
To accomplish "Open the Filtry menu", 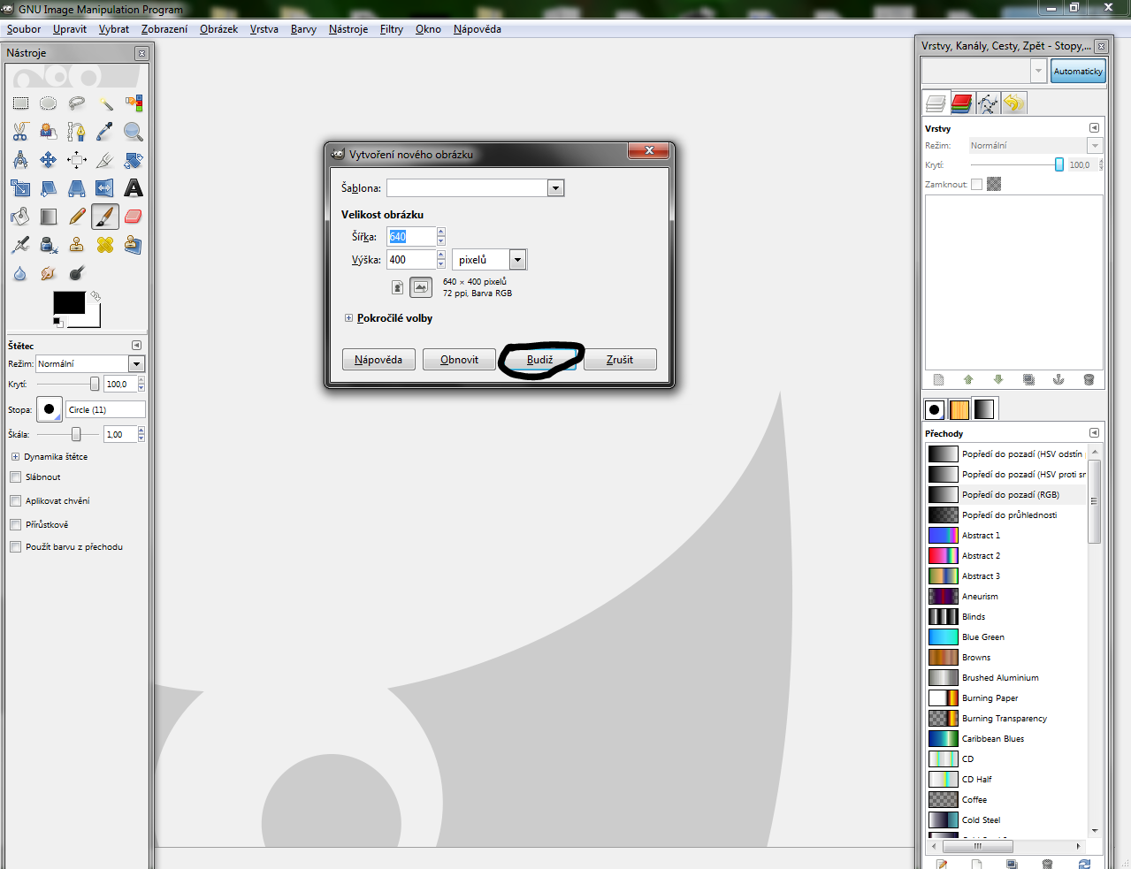I will click(x=391, y=29).
